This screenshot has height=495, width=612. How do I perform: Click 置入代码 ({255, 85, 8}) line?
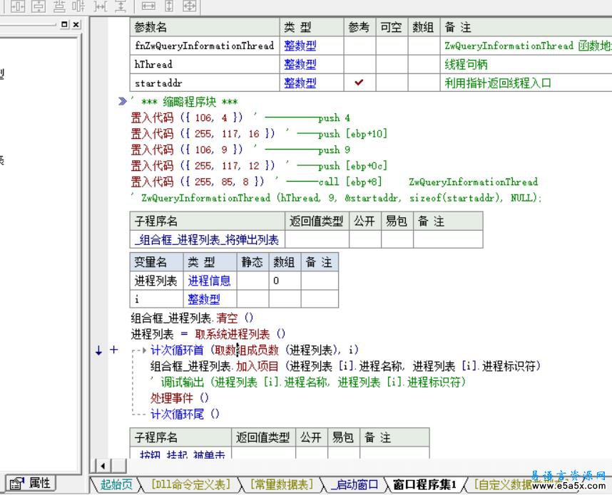point(334,182)
